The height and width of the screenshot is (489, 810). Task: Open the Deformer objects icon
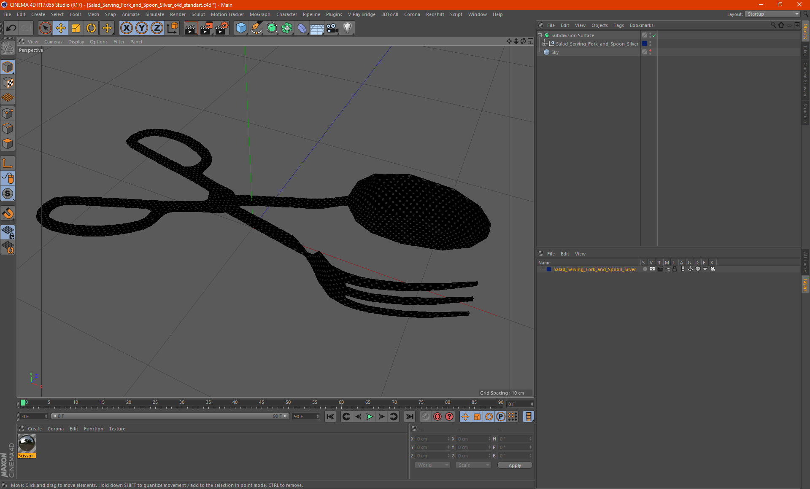[x=302, y=28]
